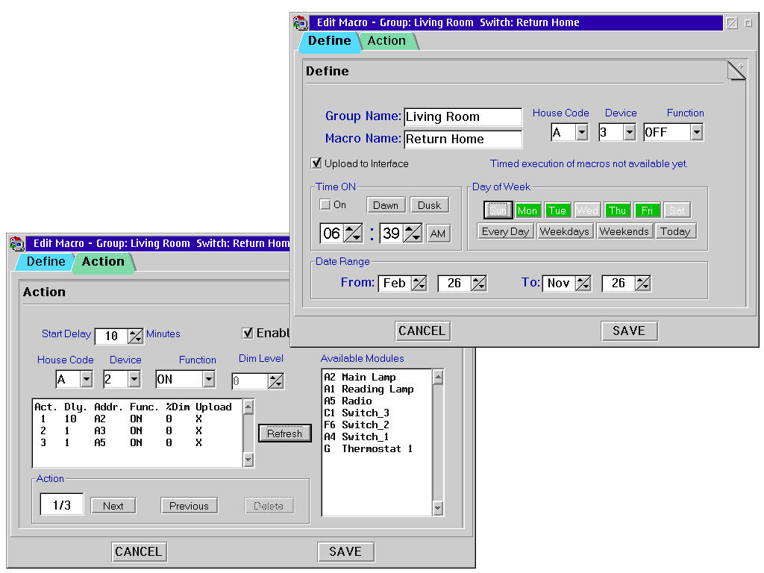Click the Macro Name input field
The height and width of the screenshot is (573, 764).
pyautogui.click(x=463, y=140)
